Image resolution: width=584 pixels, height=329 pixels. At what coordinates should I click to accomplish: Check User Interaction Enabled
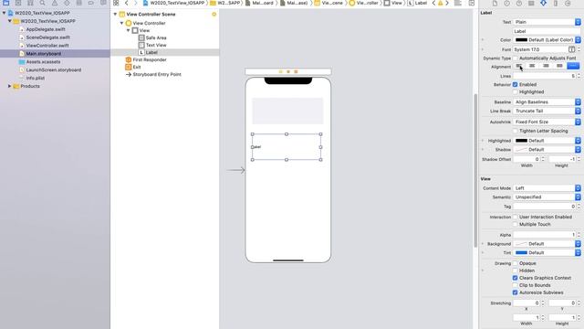pos(516,217)
